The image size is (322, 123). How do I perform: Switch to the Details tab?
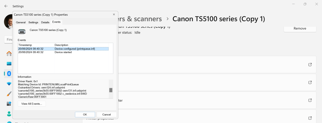coord(45,22)
